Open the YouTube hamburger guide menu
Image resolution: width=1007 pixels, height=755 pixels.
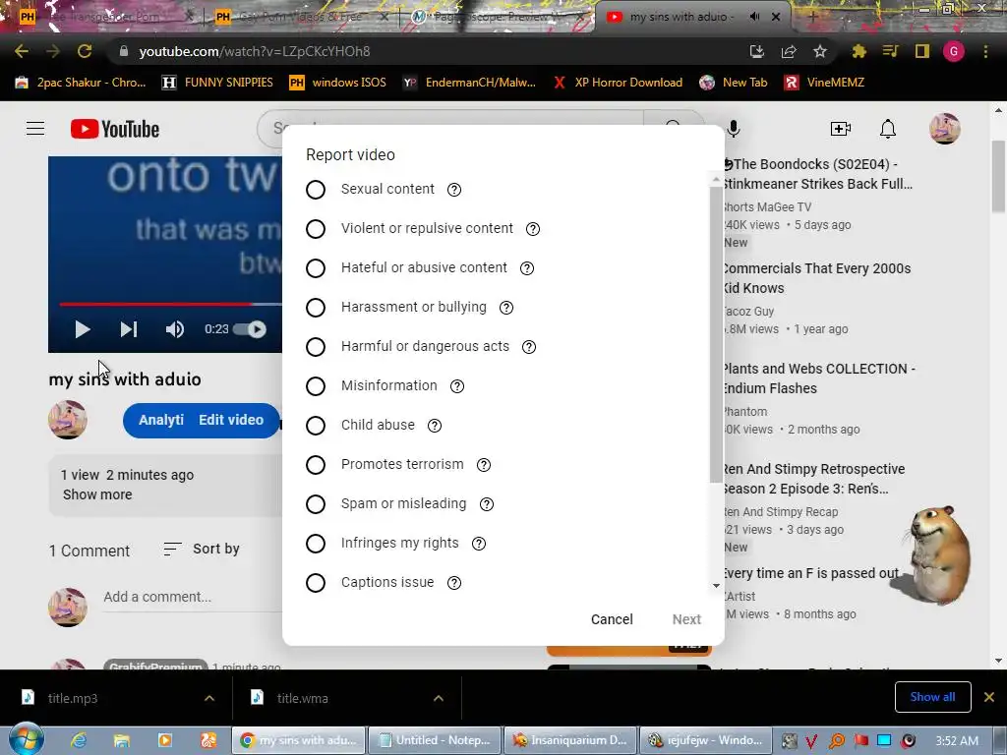pyautogui.click(x=35, y=129)
